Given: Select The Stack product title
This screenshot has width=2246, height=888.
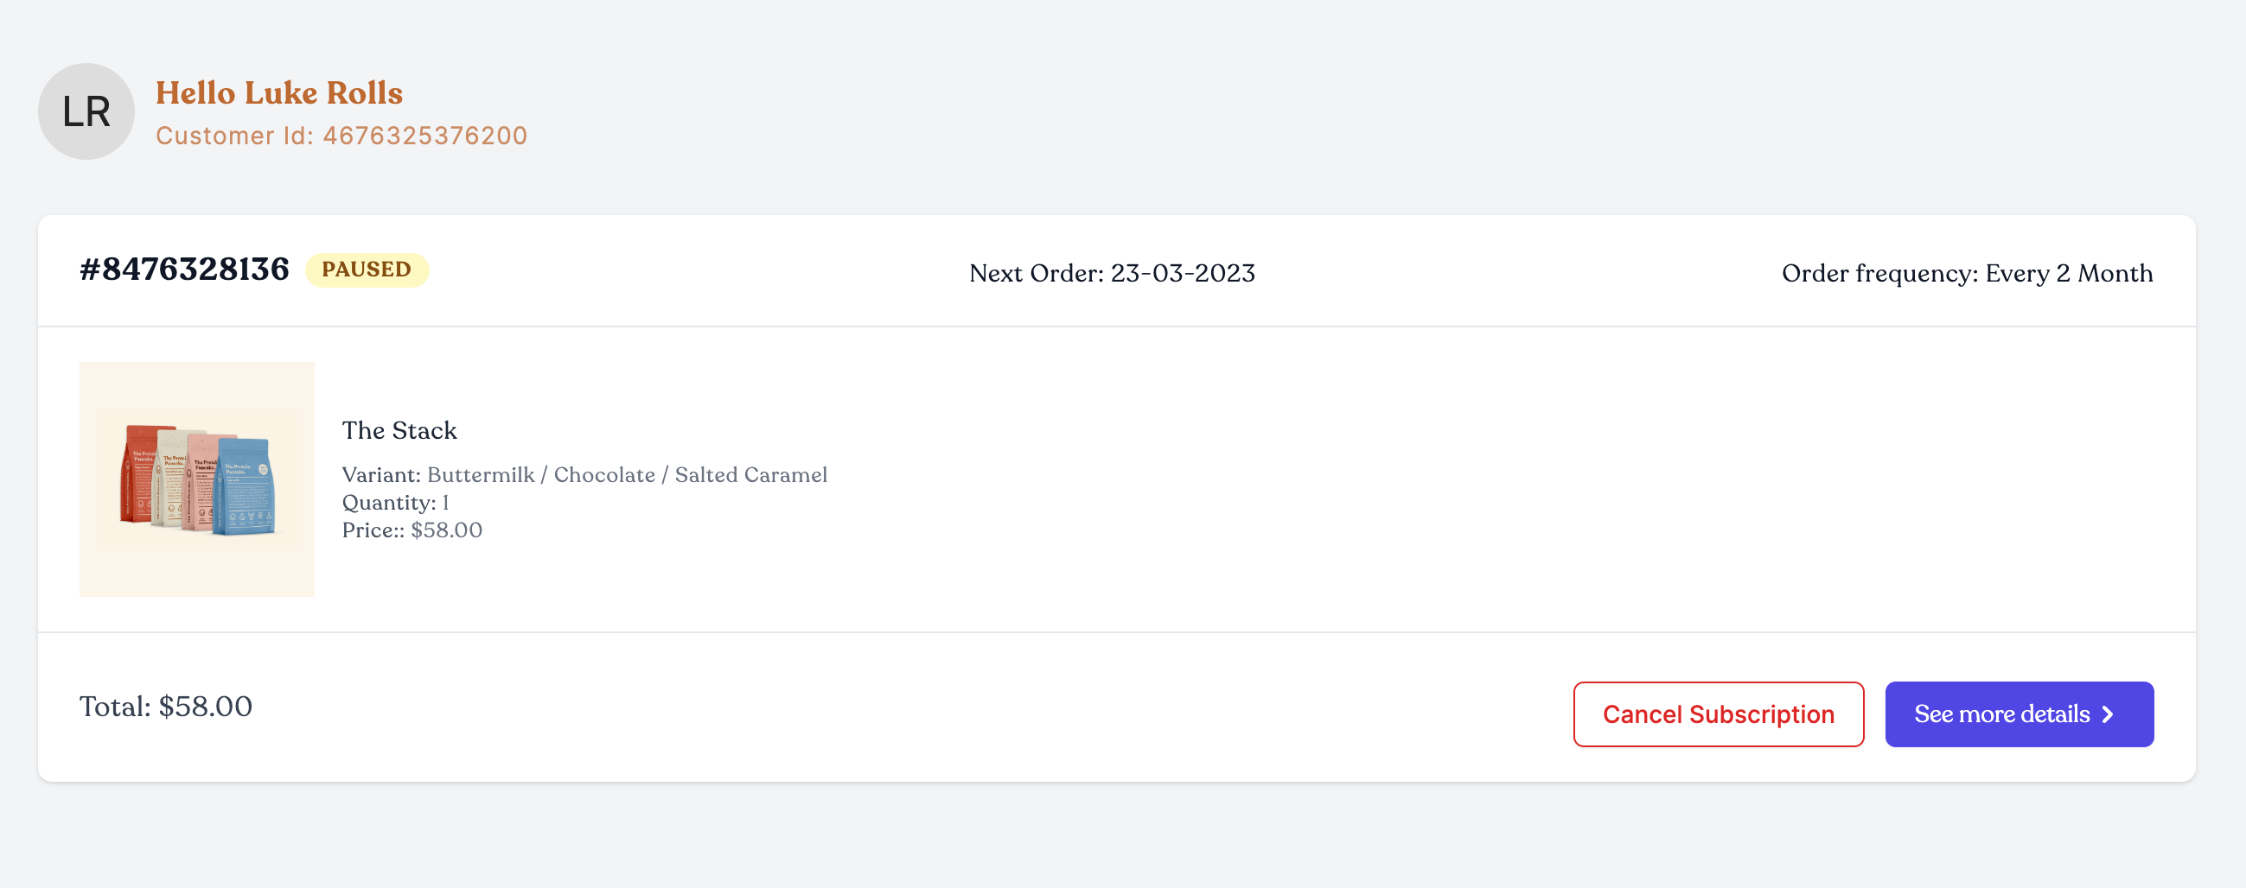Looking at the screenshot, I should point(399,430).
